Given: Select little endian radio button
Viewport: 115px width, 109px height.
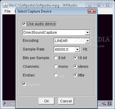Looking at the screenshot, I should click(x=75, y=75).
